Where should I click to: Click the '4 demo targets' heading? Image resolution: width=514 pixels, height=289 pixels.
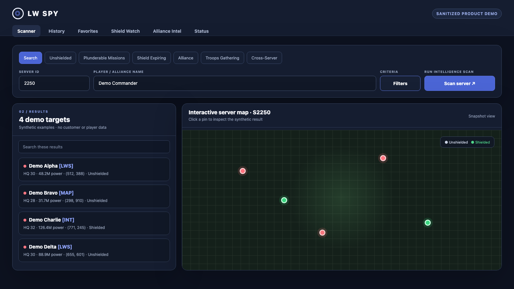[44, 119]
